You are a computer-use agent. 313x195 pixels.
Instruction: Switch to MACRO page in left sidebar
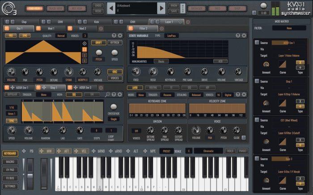click(10, 161)
